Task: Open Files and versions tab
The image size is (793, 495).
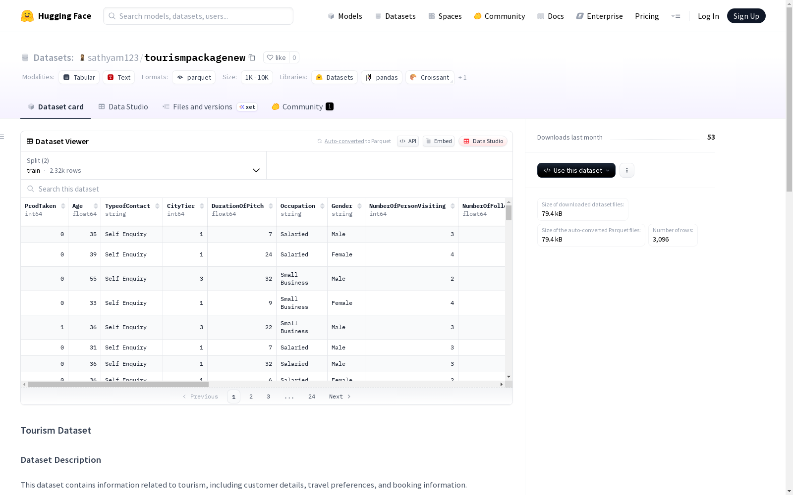Action: pos(210,106)
